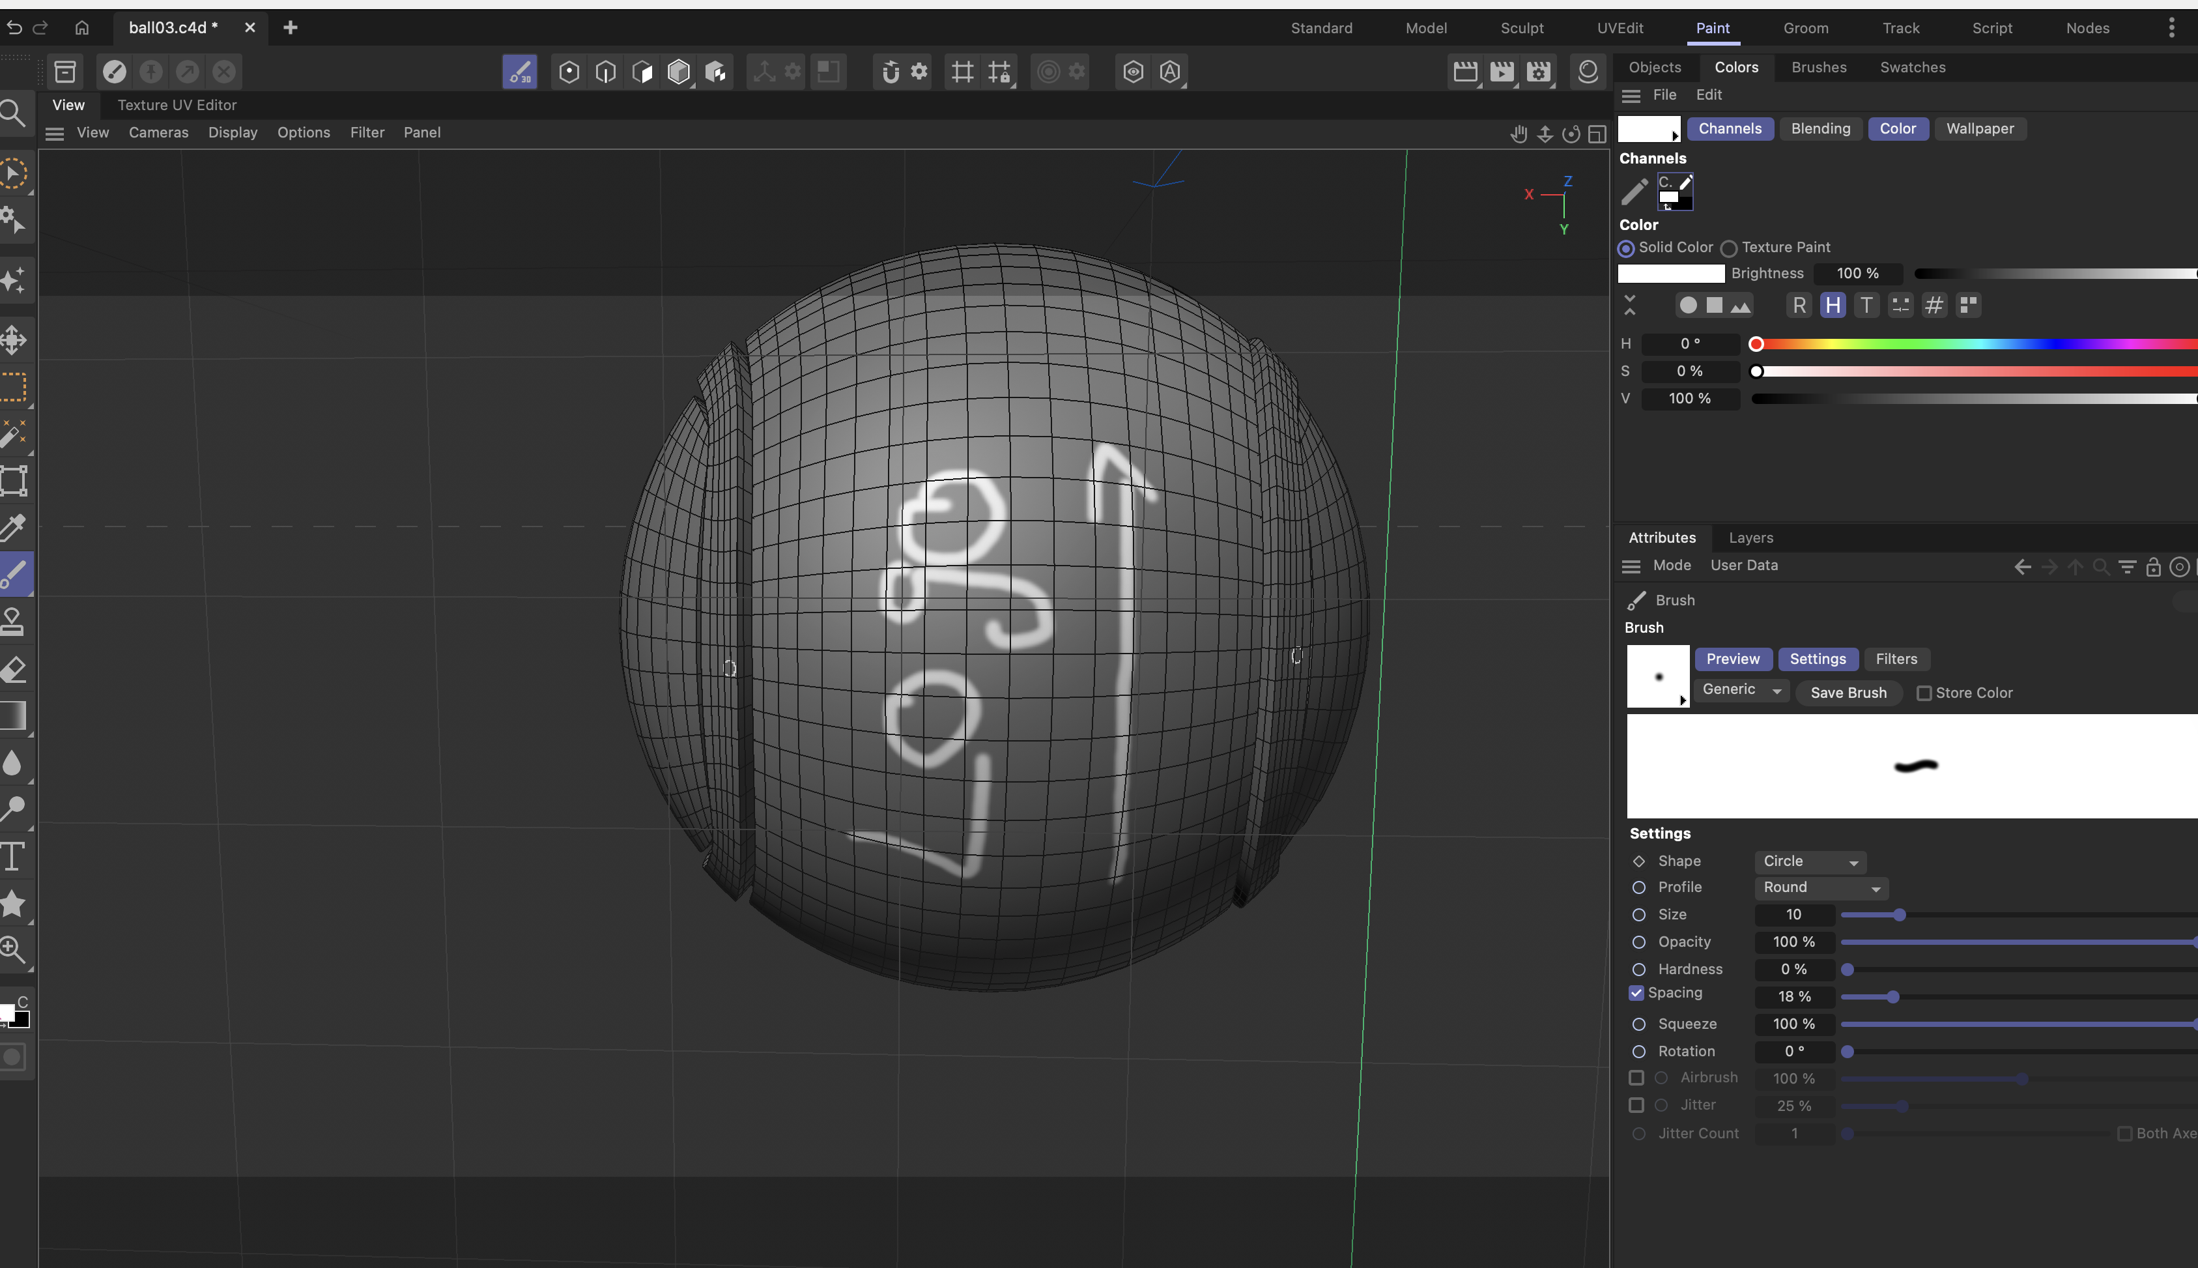
Task: Select the Eraser tool in left toolbar
Action: point(14,669)
